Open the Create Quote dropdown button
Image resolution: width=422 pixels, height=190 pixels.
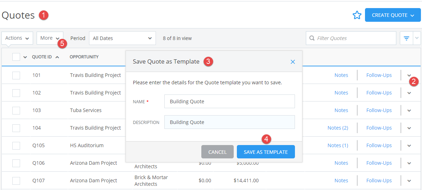tap(393, 15)
